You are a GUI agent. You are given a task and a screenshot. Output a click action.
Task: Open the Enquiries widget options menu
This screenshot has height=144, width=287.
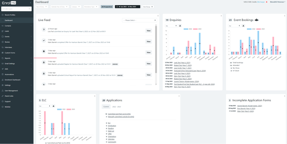click(222, 16)
